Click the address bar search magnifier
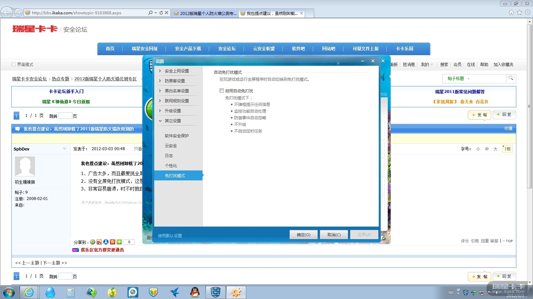The width and height of the screenshot is (533, 299). tap(151, 13)
